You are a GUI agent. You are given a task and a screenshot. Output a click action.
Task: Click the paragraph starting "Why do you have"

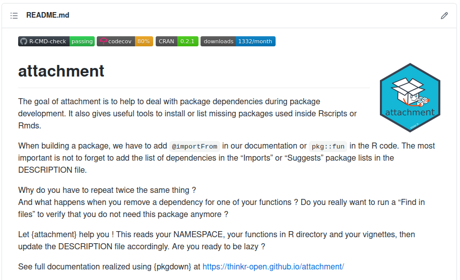tap(222, 202)
